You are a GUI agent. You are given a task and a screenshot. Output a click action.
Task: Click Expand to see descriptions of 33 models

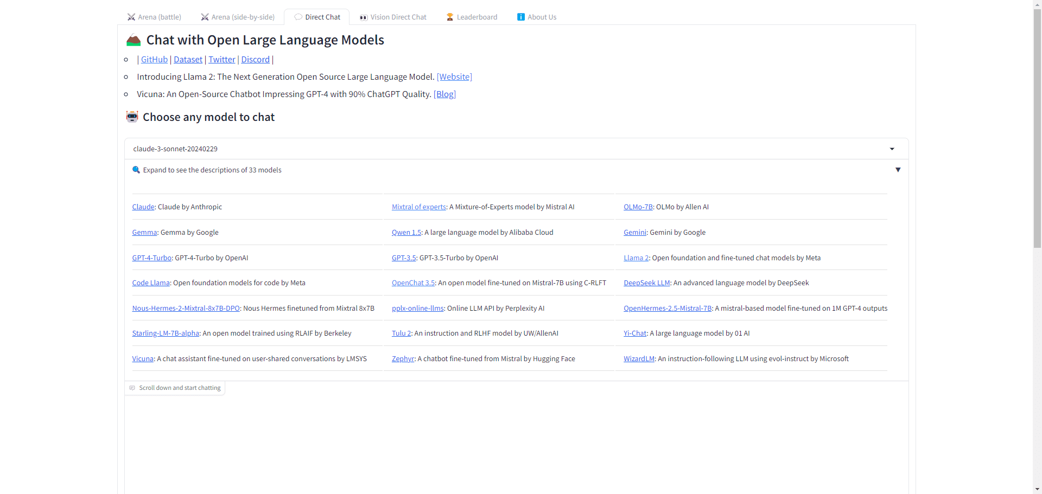click(212, 170)
